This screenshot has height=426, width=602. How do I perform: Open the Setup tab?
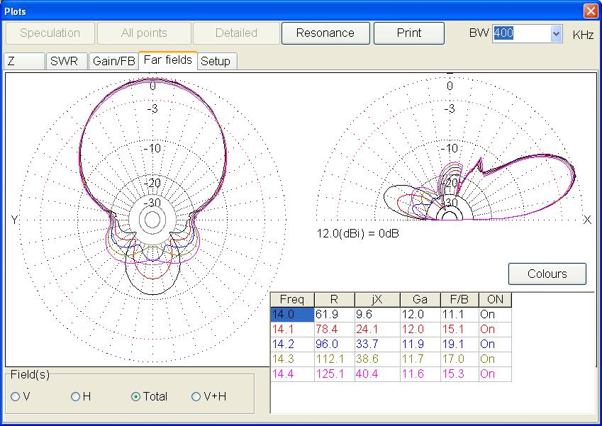(x=216, y=61)
